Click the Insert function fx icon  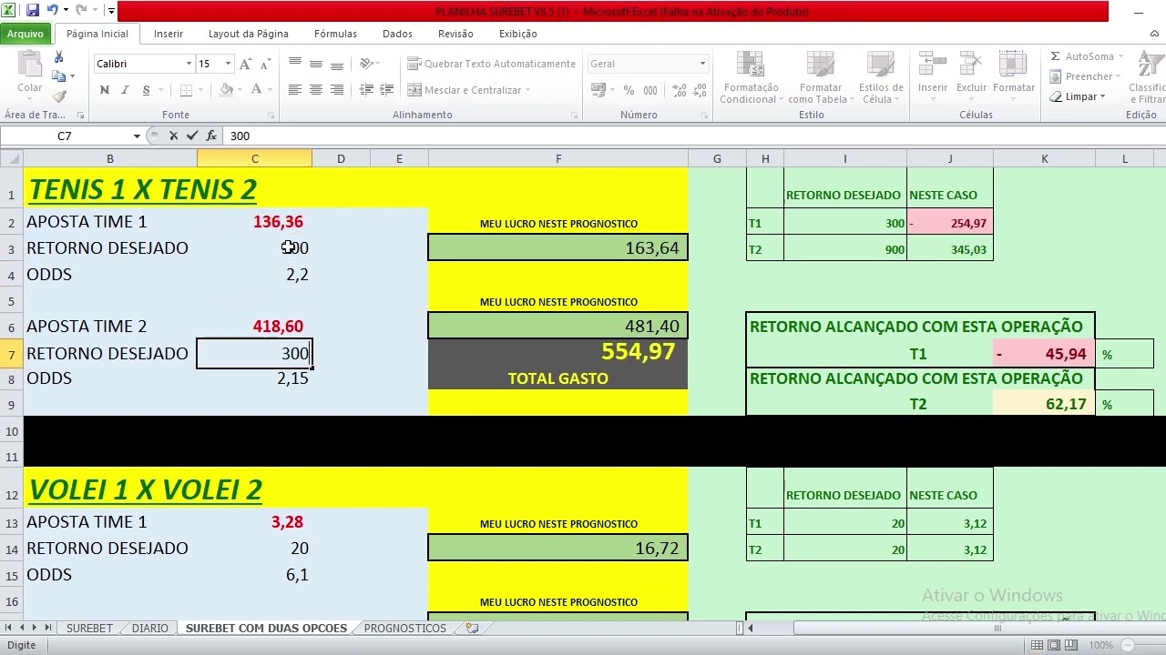211,136
